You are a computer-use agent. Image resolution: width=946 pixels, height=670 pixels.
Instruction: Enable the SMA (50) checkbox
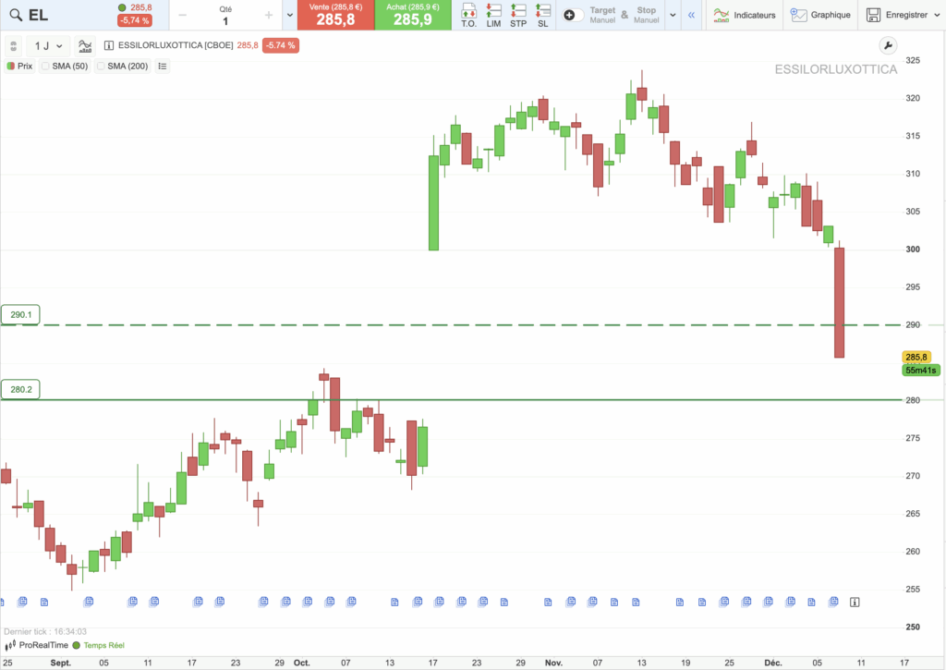[46, 67]
